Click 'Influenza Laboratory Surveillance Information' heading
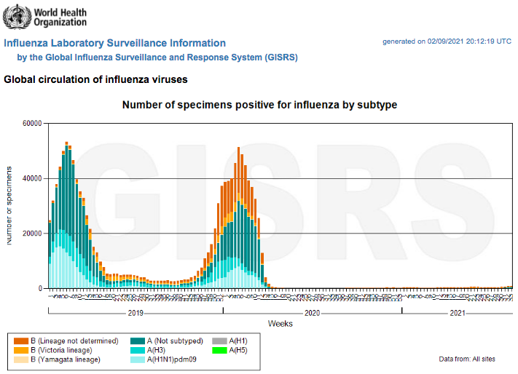Screen dimensions: 518x374 click(114, 43)
